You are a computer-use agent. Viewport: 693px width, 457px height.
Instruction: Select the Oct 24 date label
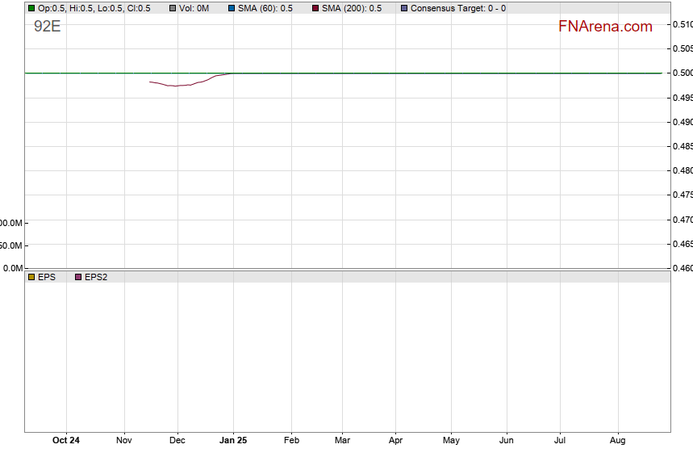click(x=65, y=441)
